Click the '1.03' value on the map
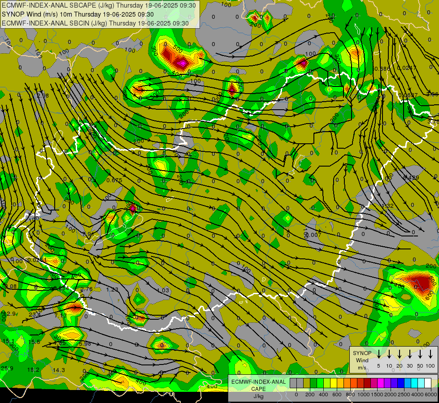This screenshot has height=403, width=439. click(x=163, y=290)
